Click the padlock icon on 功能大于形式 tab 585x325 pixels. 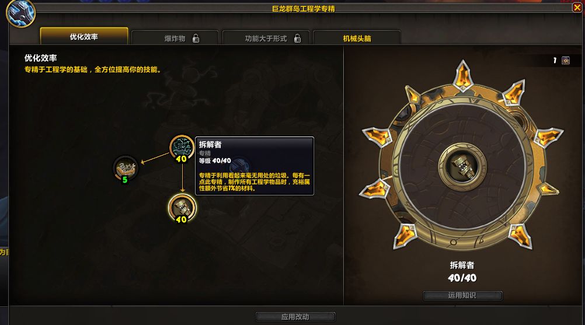tap(297, 39)
